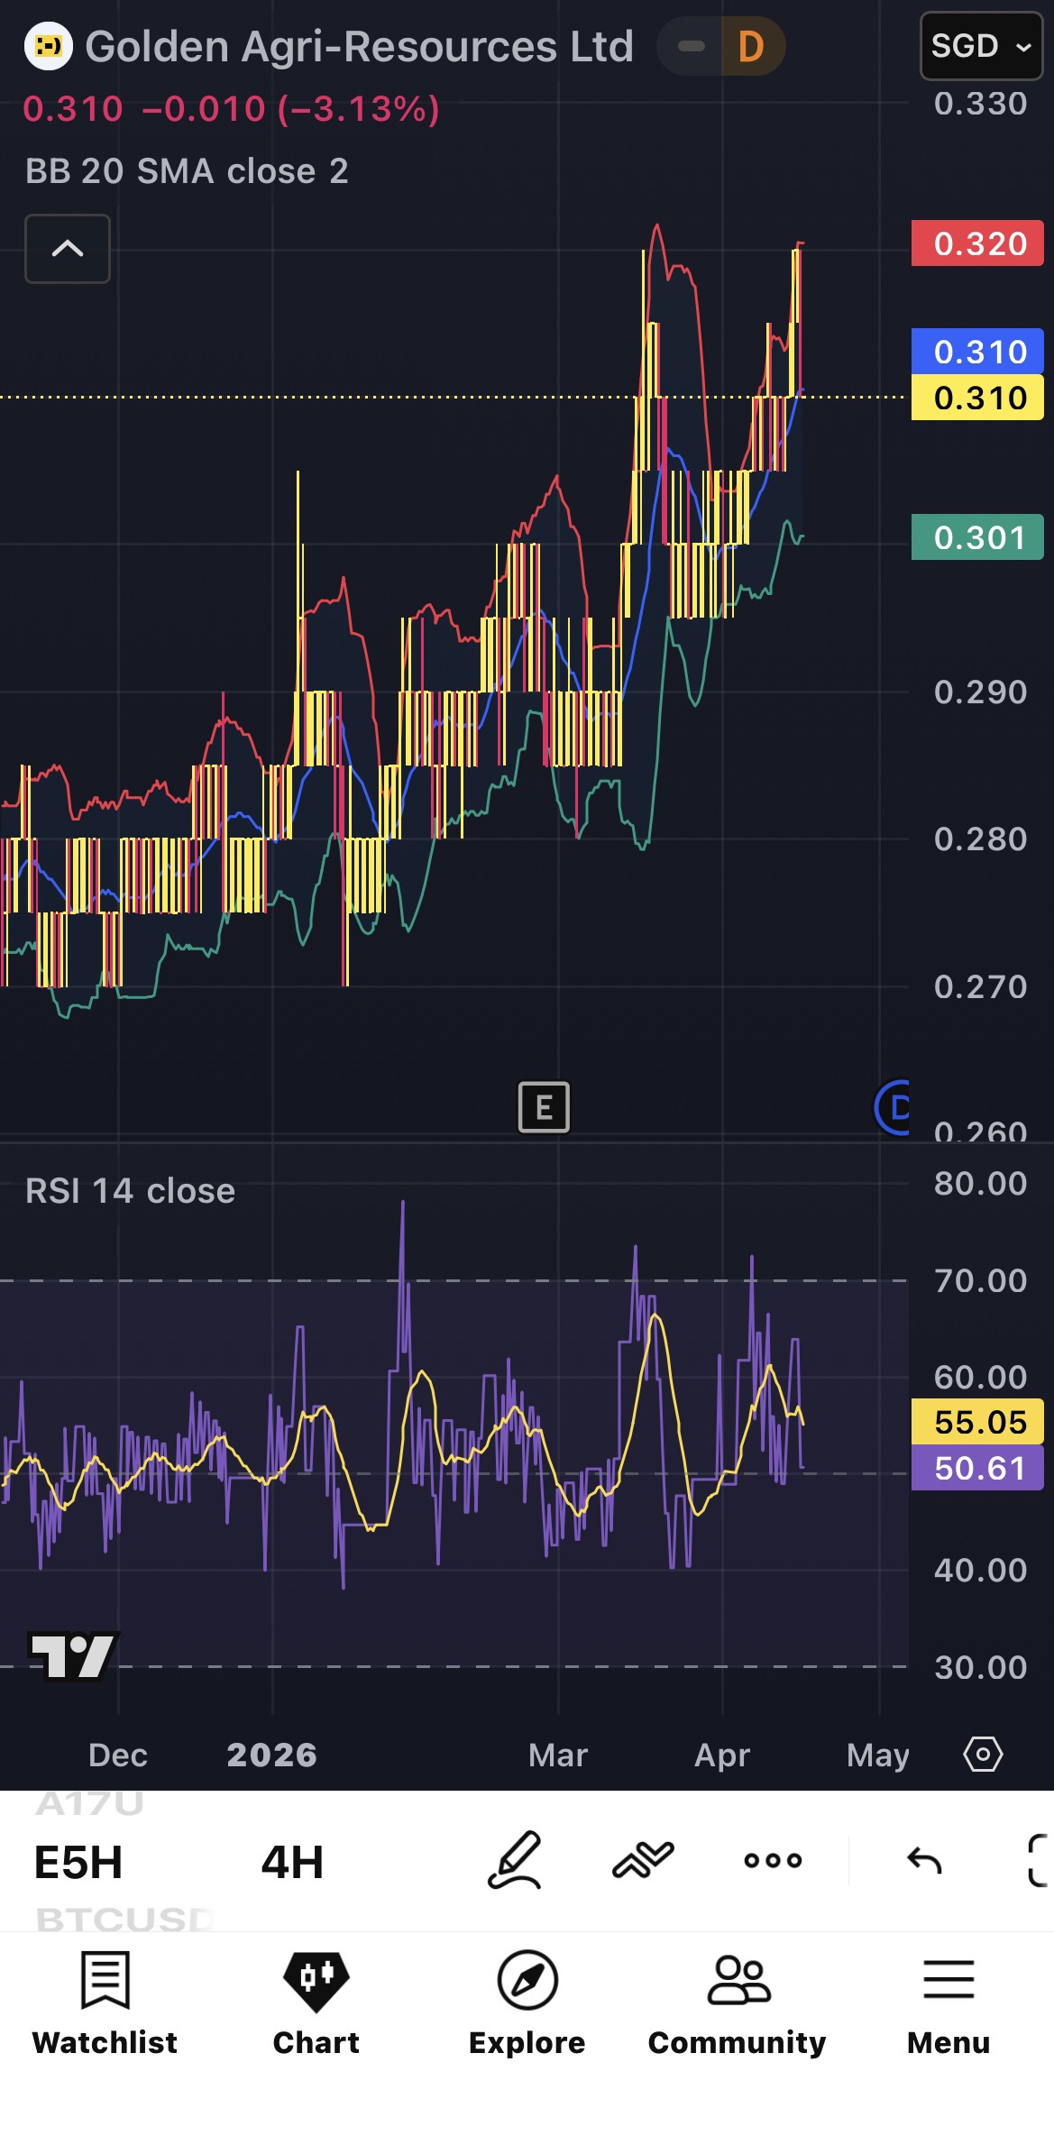1054x2154 pixels.
Task: Open the drawing tools pencil icon
Action: 515,1860
